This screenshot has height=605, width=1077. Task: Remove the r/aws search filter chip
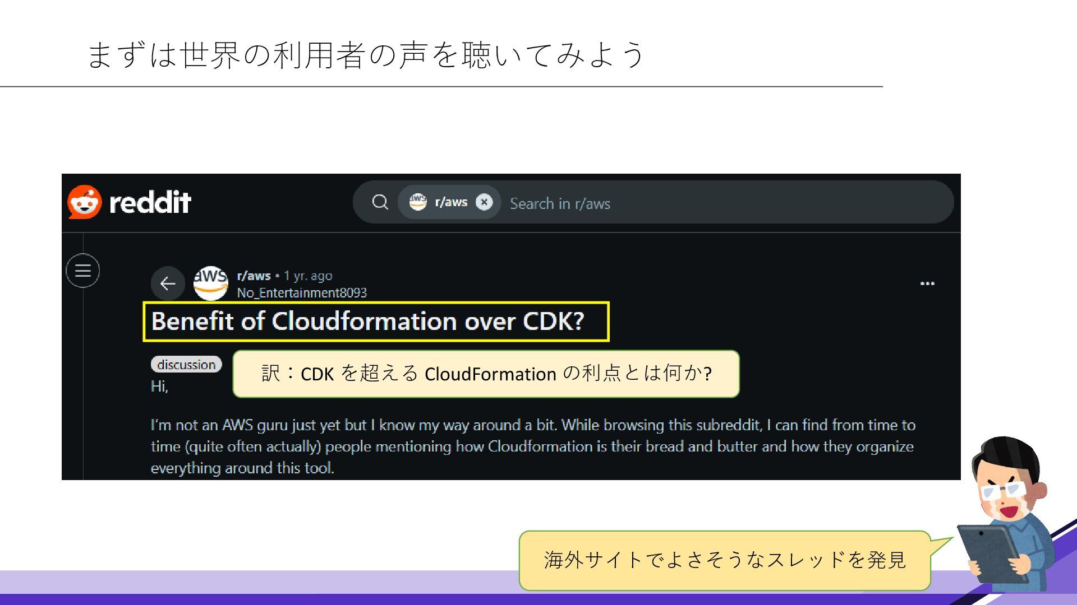click(484, 202)
